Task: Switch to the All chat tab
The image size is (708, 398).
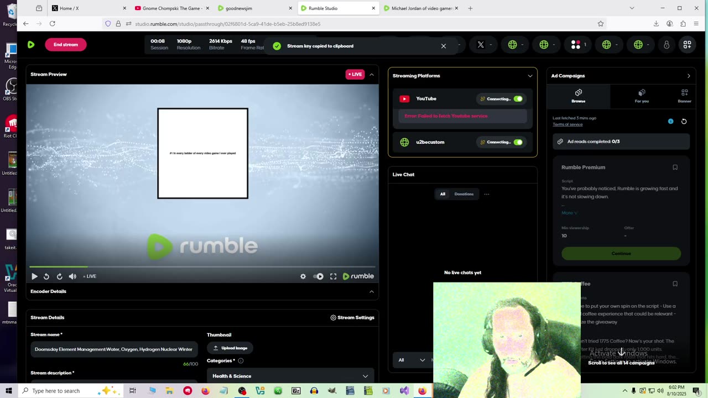Action: tap(442, 194)
